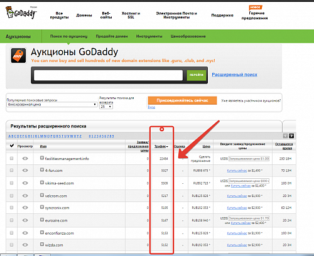Open Все продукты menu
The image size is (314, 256).
(x=59, y=15)
